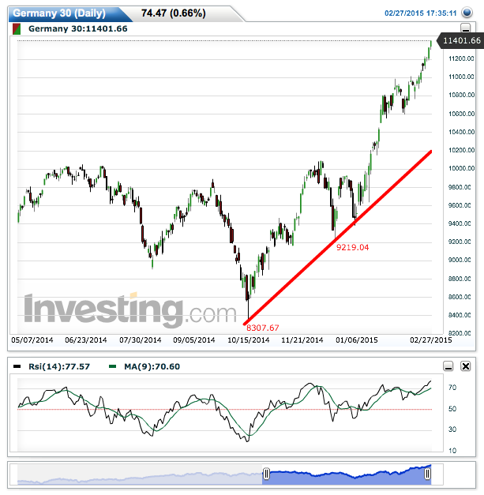The image size is (484, 495).
Task: Click the blue globe icon at top right
Action: (467, 13)
